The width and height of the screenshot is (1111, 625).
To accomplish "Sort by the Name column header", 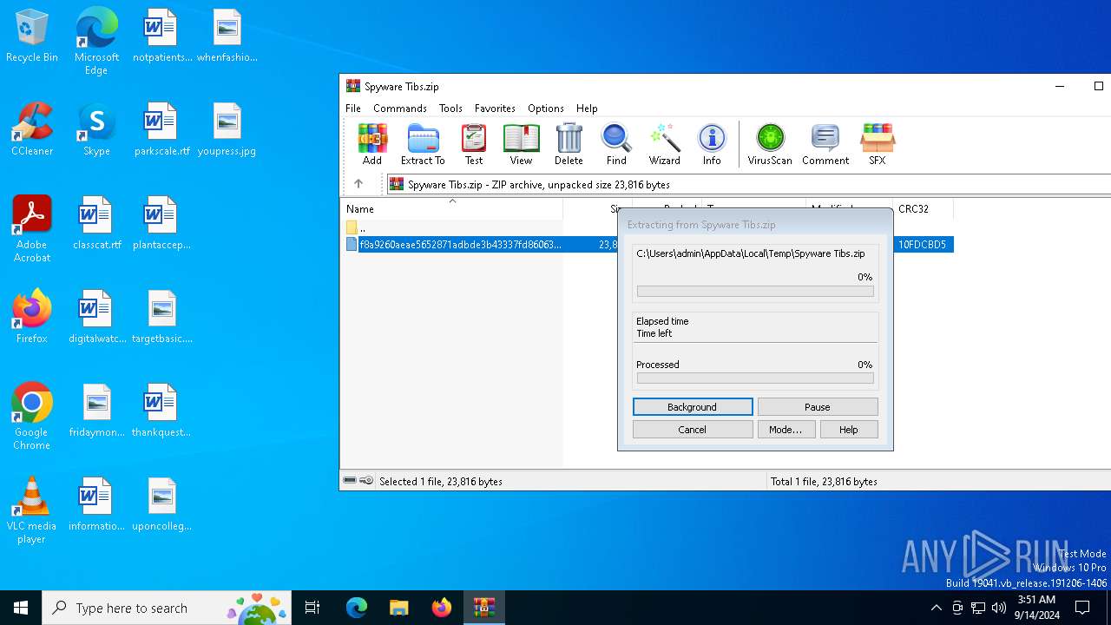I will click(x=451, y=209).
